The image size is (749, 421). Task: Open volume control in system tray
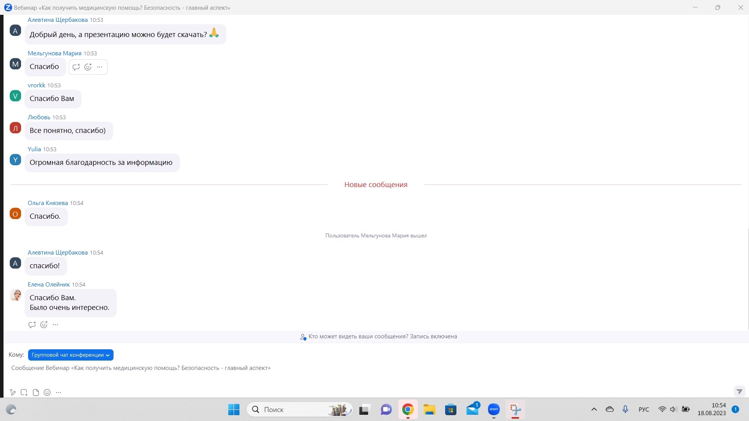673,409
